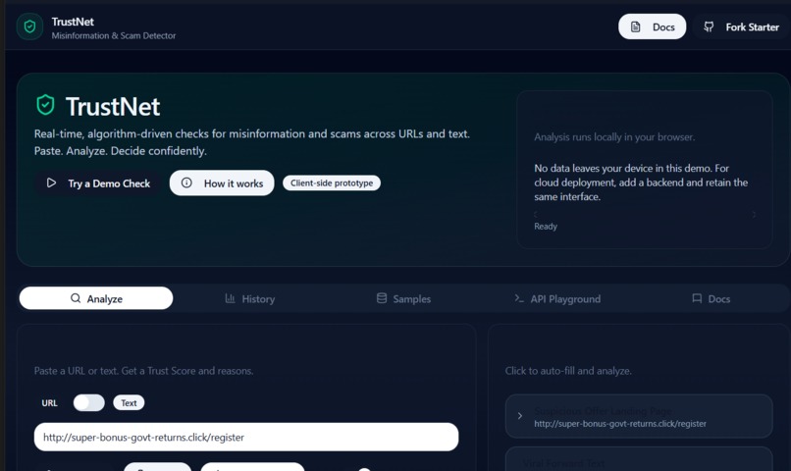Open the API Playground tab
This screenshot has height=471, width=791.
556,298
